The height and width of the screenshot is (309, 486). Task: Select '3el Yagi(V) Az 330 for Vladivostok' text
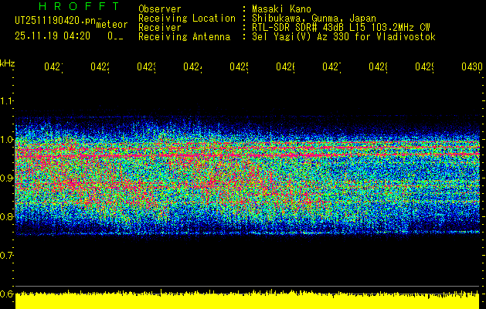tap(344, 37)
